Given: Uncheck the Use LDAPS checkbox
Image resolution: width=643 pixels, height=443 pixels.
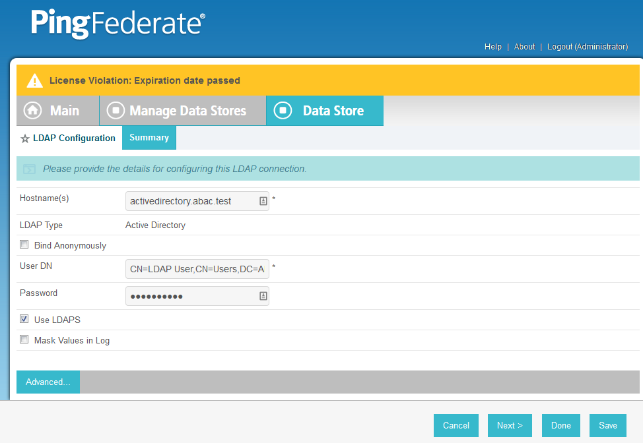Looking at the screenshot, I should coord(24,319).
